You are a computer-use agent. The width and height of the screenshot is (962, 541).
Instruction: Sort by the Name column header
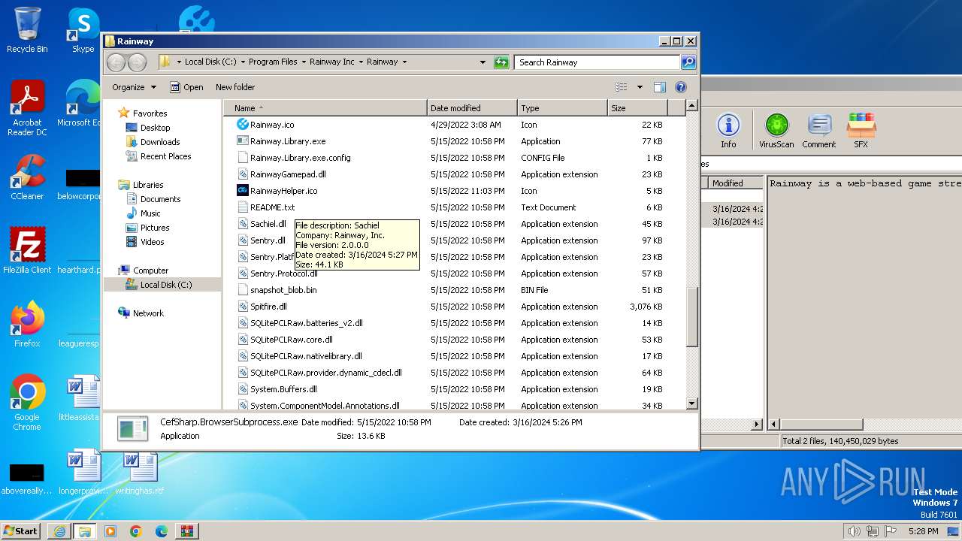pyautogui.click(x=325, y=108)
